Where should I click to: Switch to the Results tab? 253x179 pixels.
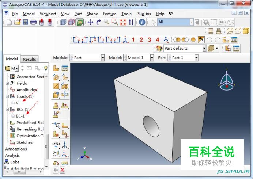[x=30, y=59]
